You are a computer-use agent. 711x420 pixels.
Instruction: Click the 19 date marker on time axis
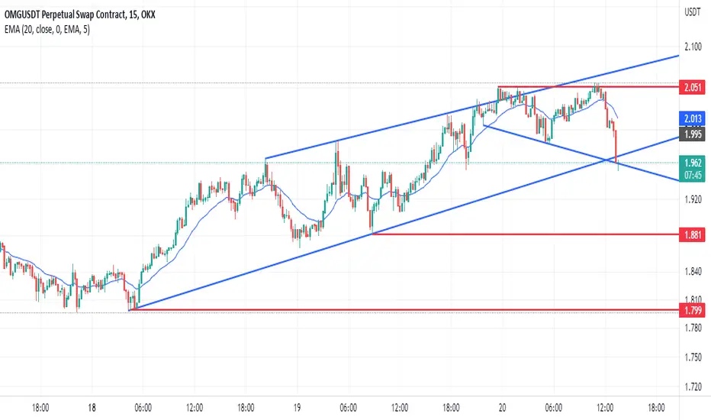[297, 407]
